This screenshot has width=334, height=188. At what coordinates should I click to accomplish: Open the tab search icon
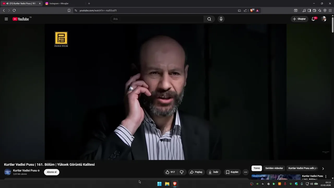(x=296, y=10)
